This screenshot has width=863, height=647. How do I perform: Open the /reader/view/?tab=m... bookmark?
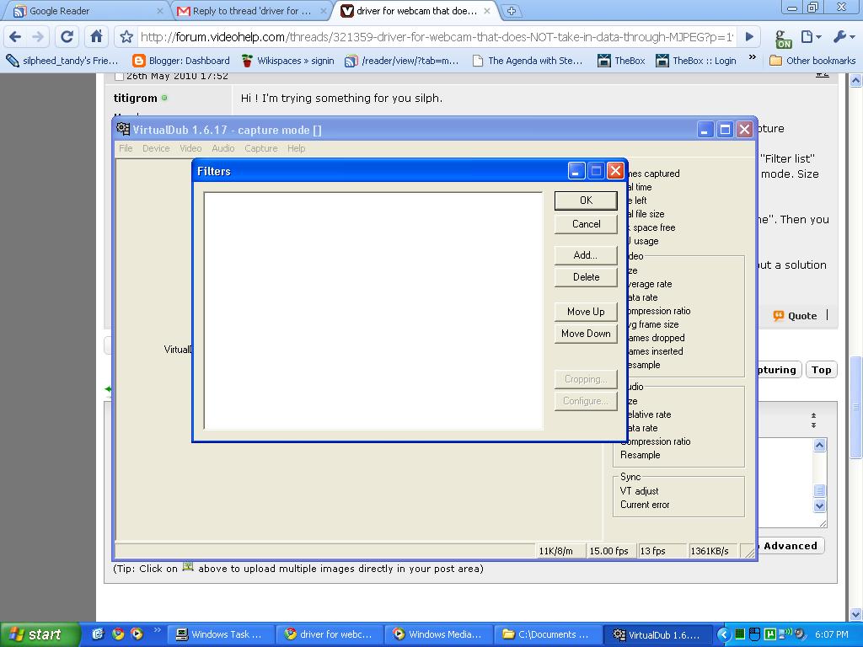[402, 61]
